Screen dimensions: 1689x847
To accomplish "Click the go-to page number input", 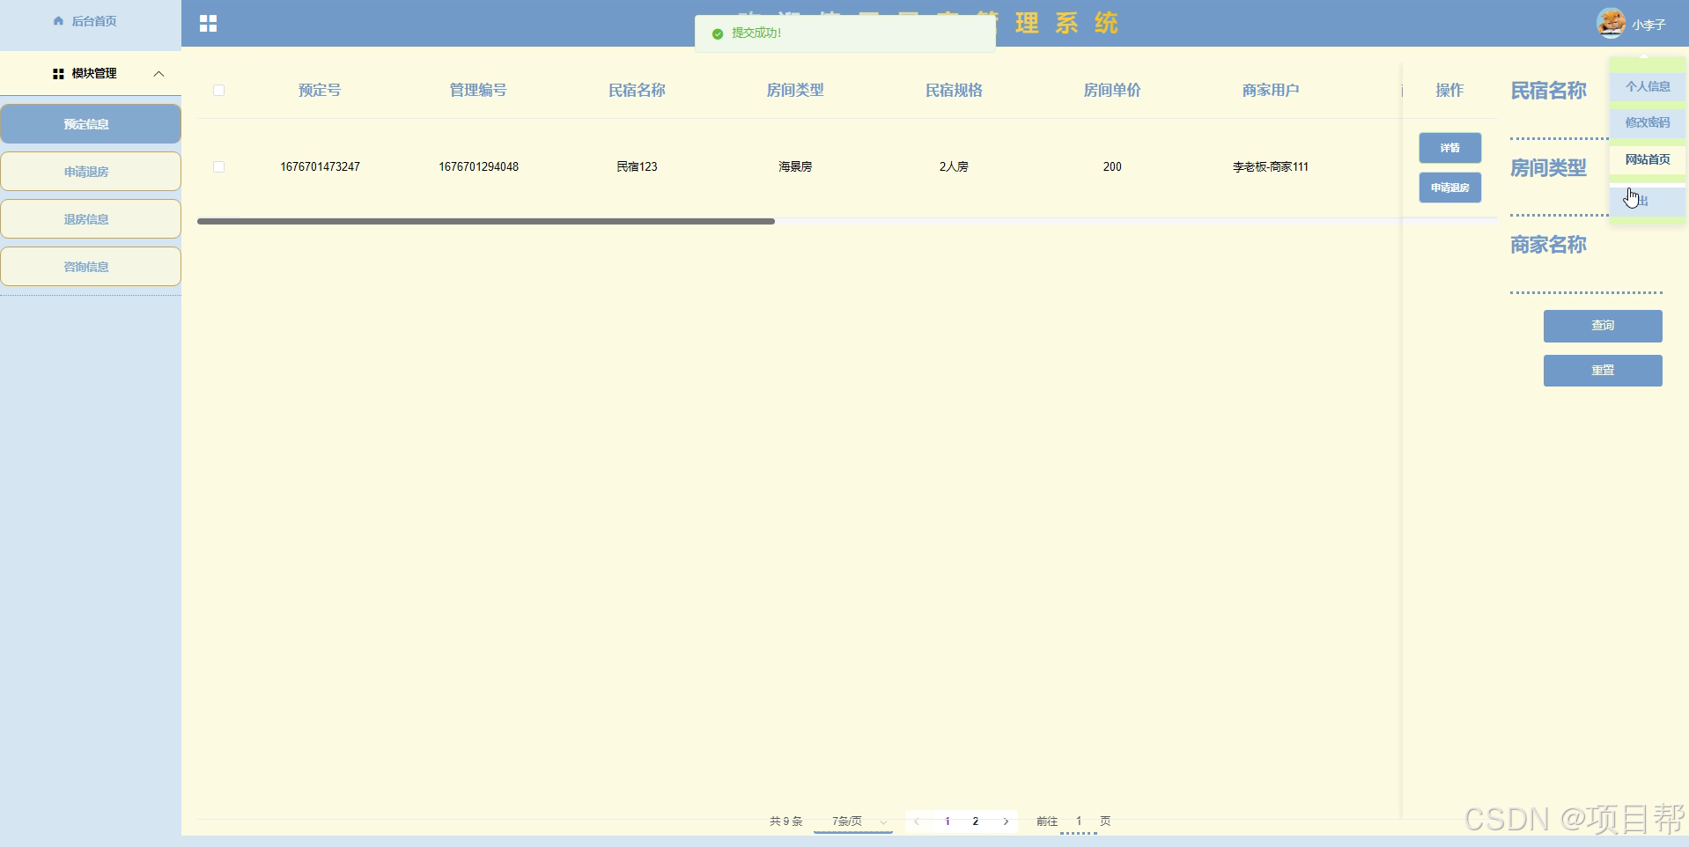I will [x=1079, y=821].
